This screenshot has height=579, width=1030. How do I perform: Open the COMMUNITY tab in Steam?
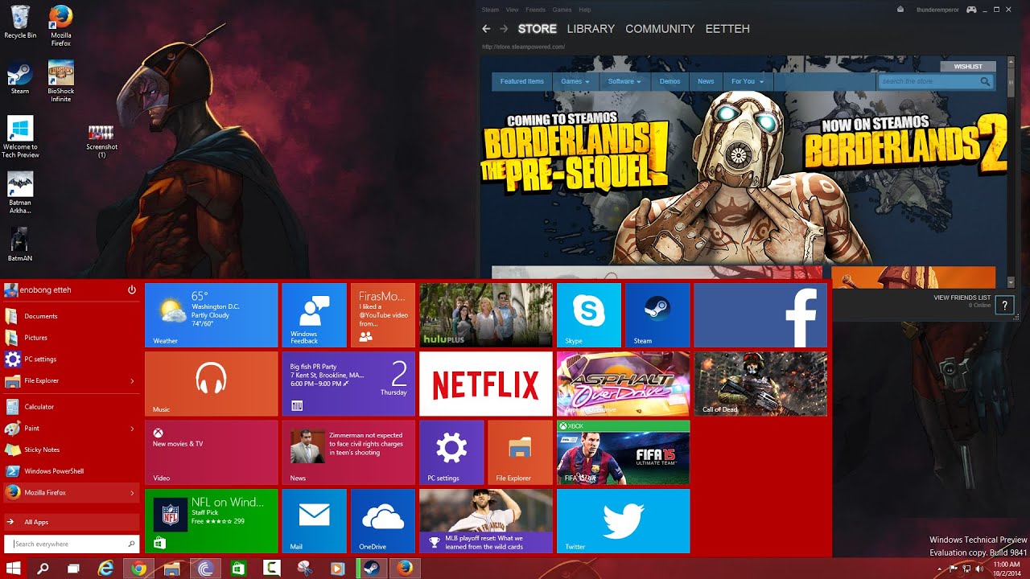660,29
